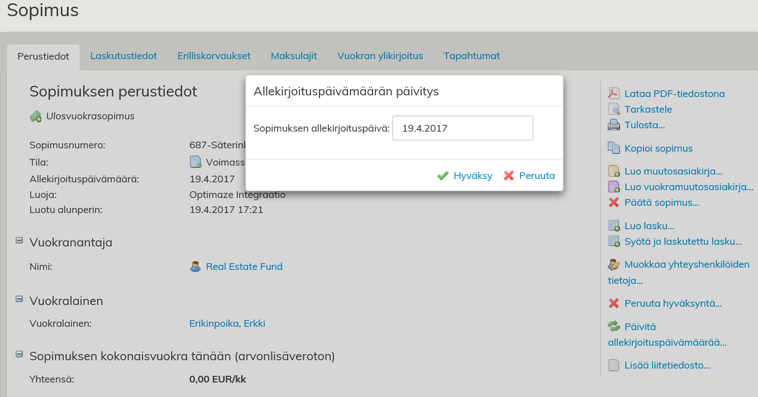Viewport: 758px width, 397px height.
Task: Cancel the dialog with Peruuta
Action: [x=529, y=176]
